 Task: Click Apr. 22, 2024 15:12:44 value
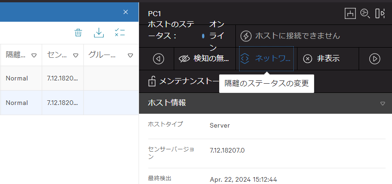point(244,179)
